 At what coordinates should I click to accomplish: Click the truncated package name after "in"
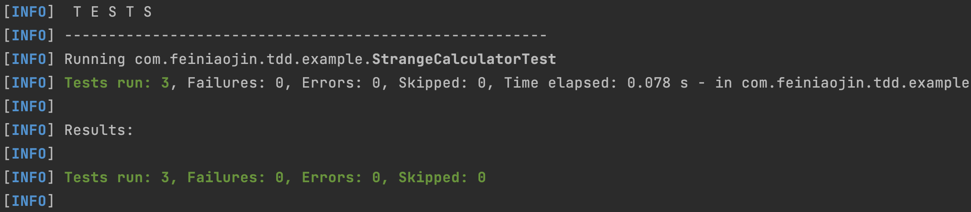coord(855,83)
